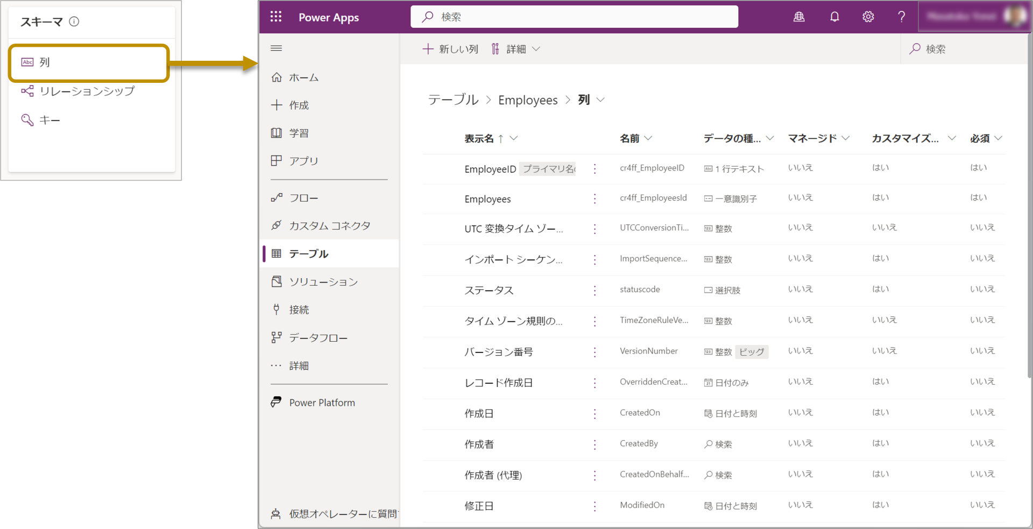Open the row menu for 作成者 (代理)

coord(595,475)
